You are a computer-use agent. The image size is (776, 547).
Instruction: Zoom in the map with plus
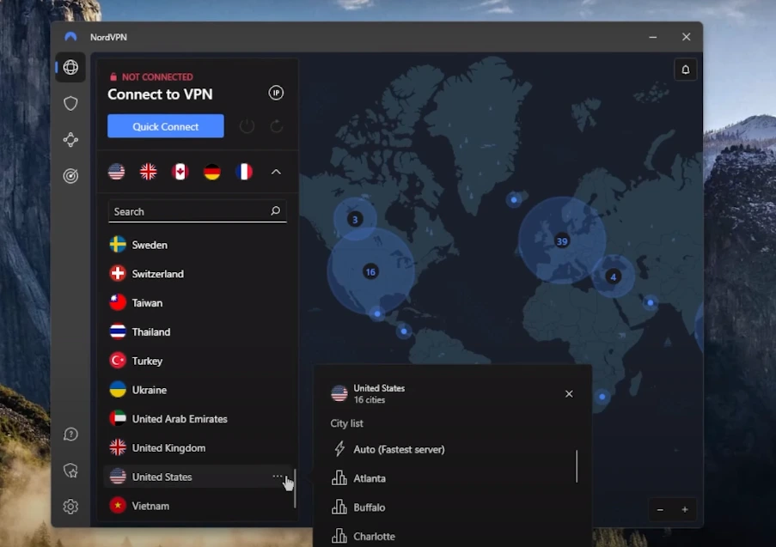(x=685, y=509)
